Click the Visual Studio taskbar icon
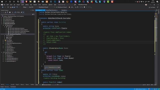 click(22, 2)
